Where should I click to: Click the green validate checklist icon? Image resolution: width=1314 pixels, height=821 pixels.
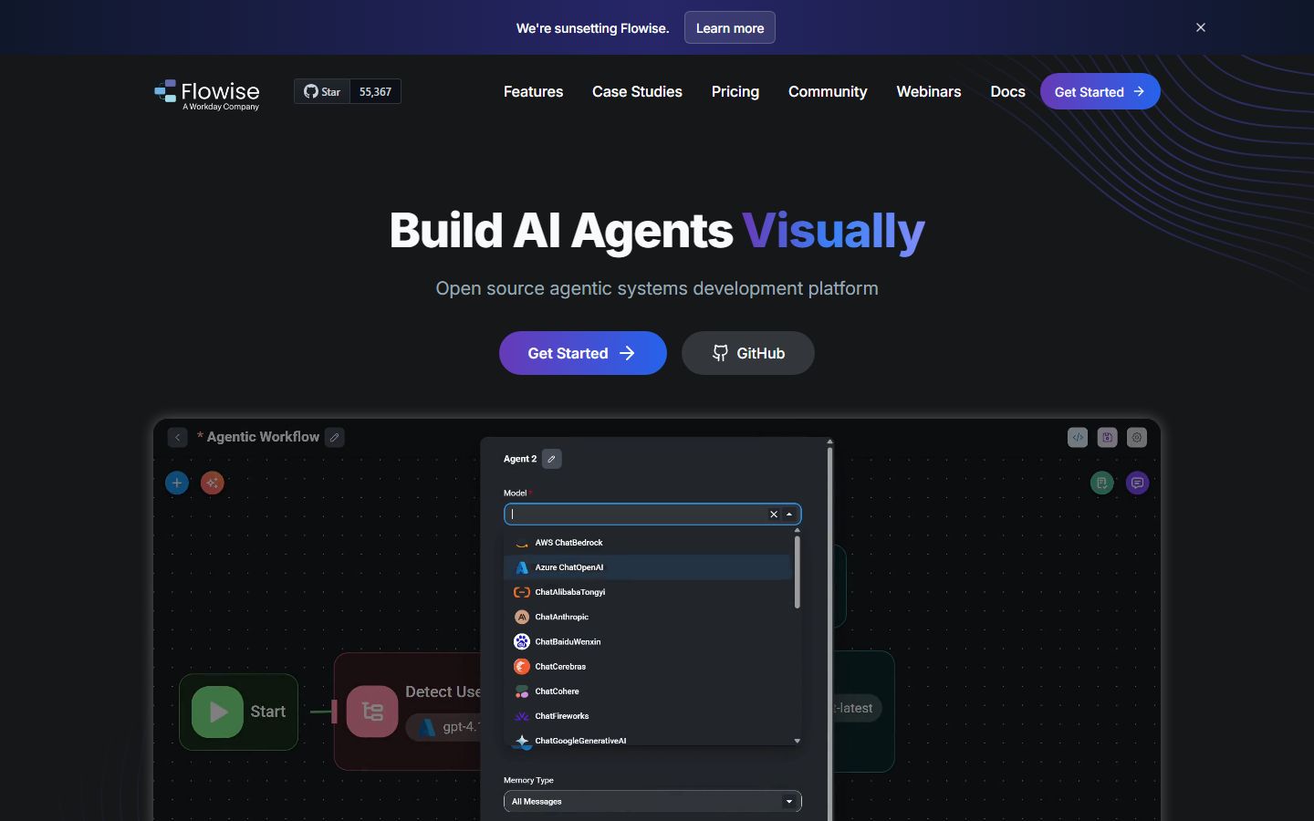pos(1102,483)
